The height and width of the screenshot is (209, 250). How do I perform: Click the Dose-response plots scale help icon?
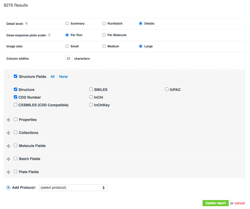coord(49,35)
